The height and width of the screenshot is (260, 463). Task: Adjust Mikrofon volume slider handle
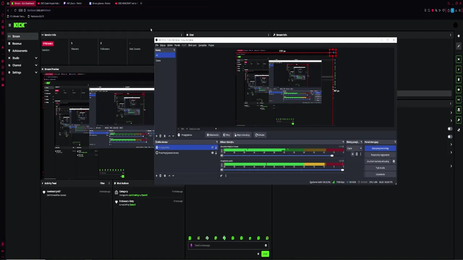point(332,156)
